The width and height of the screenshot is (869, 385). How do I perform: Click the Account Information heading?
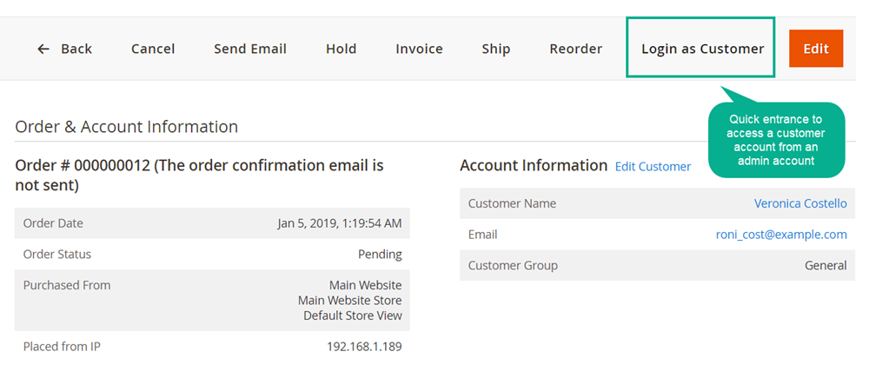tap(533, 165)
